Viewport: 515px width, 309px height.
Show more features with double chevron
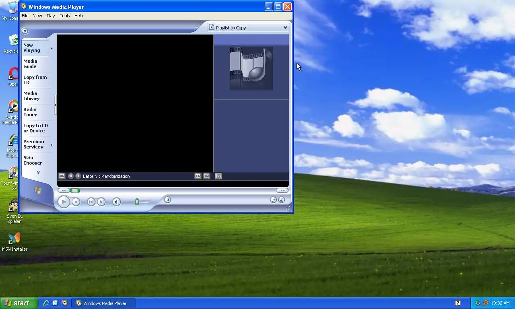(x=38, y=172)
